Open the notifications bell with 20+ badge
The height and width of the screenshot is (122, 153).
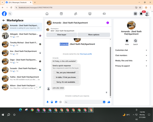click(x=141, y=14)
